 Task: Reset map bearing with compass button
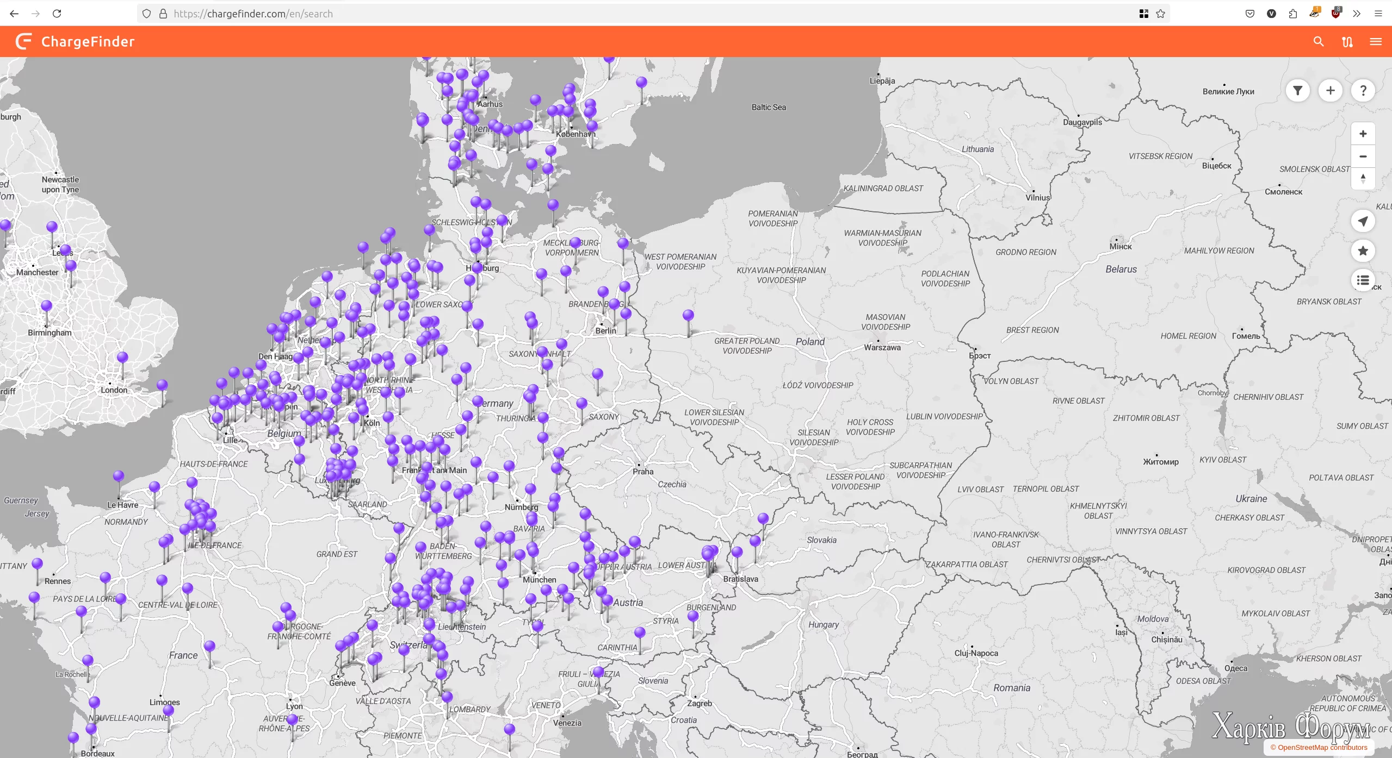coord(1363,178)
